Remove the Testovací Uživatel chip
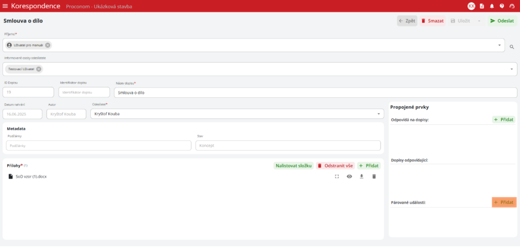Viewport: 520px width, 247px height. (39, 69)
